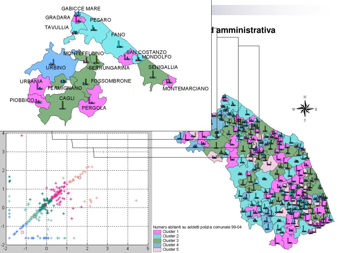Select the Cluster 2 cyan legend swatch
Screen dimensions: 338x253
[x=157, y=236]
